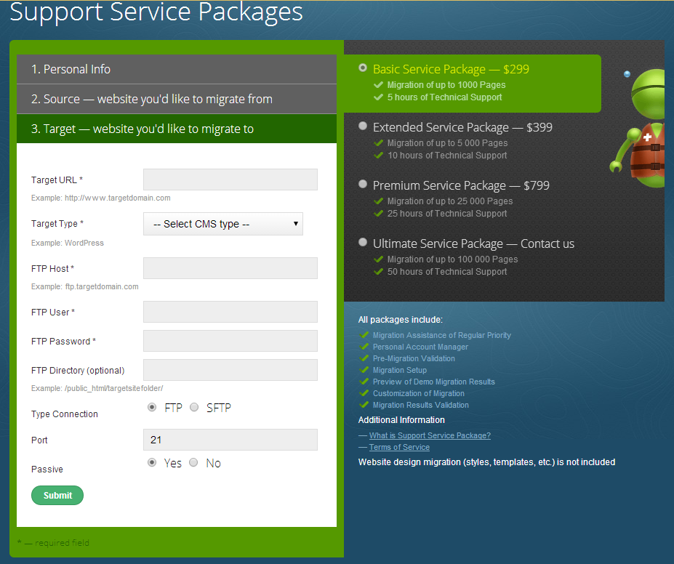Screen dimensions: 674x564
Task: Click 'Website design migration' notice text
Action: [x=486, y=462]
